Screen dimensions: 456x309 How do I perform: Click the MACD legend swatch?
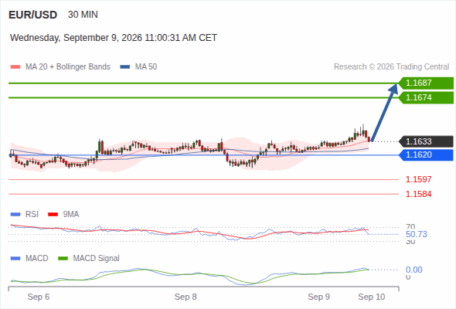point(15,259)
